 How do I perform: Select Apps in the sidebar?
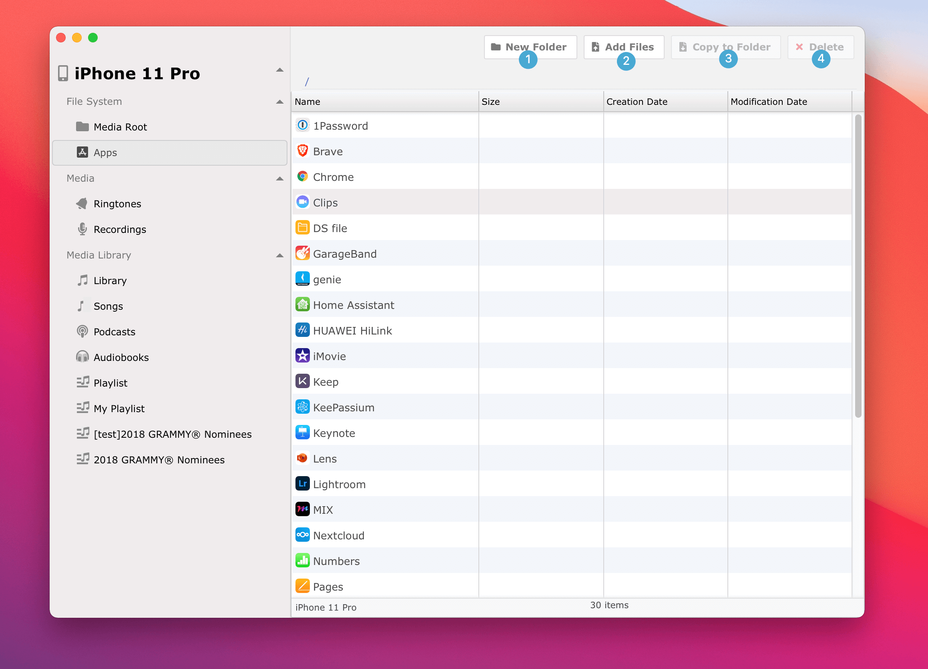(x=169, y=152)
